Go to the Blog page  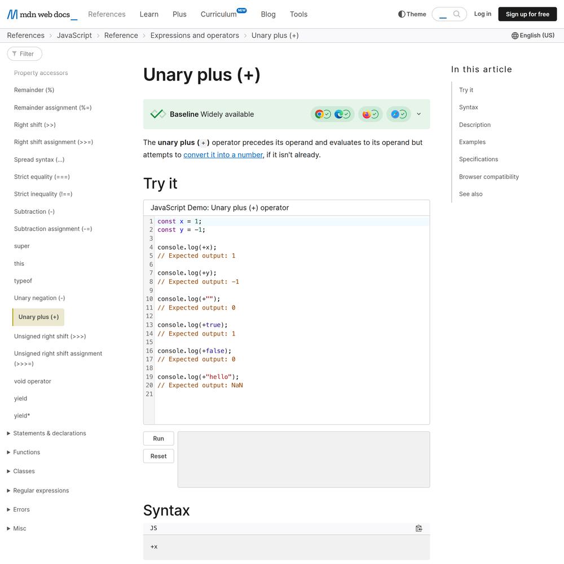(x=268, y=14)
